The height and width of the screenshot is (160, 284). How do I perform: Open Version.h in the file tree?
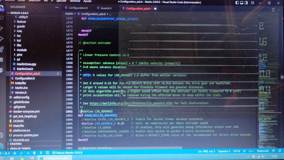click(21, 92)
